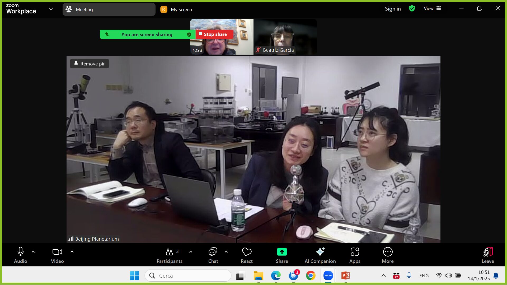
Task: Open video options arrow next to Video
Action: (72, 252)
